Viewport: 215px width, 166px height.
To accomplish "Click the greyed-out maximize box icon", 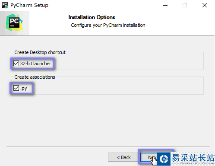I will (x=185, y=6).
